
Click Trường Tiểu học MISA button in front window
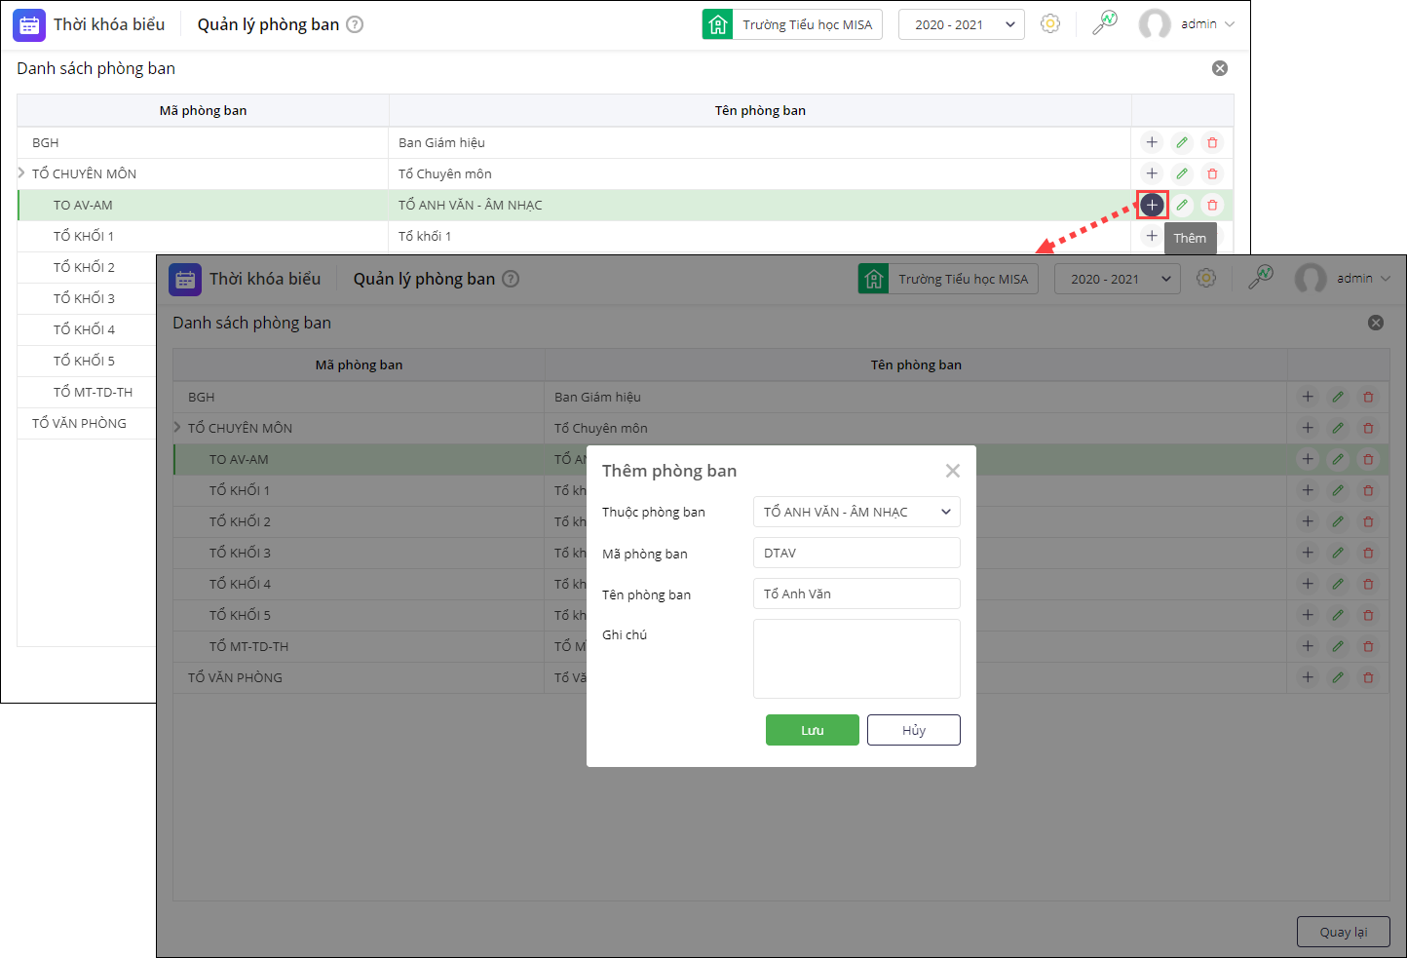[948, 279]
